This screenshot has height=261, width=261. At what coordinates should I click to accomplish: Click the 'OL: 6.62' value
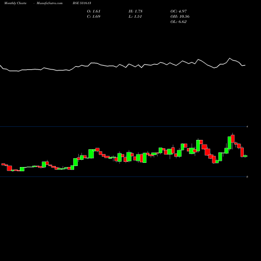point(179,22)
